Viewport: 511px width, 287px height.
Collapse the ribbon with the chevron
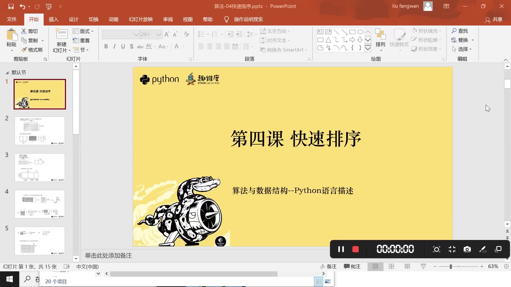tap(506, 60)
